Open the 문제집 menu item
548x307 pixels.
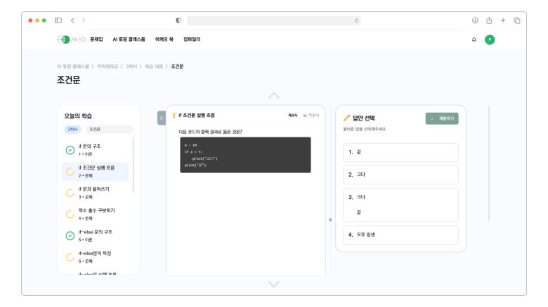click(96, 39)
